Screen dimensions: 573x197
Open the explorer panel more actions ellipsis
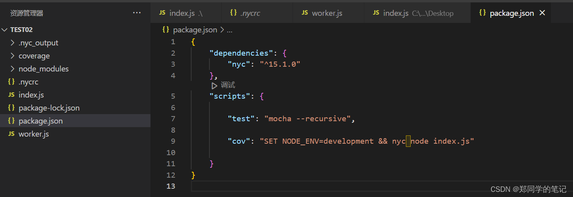(137, 13)
